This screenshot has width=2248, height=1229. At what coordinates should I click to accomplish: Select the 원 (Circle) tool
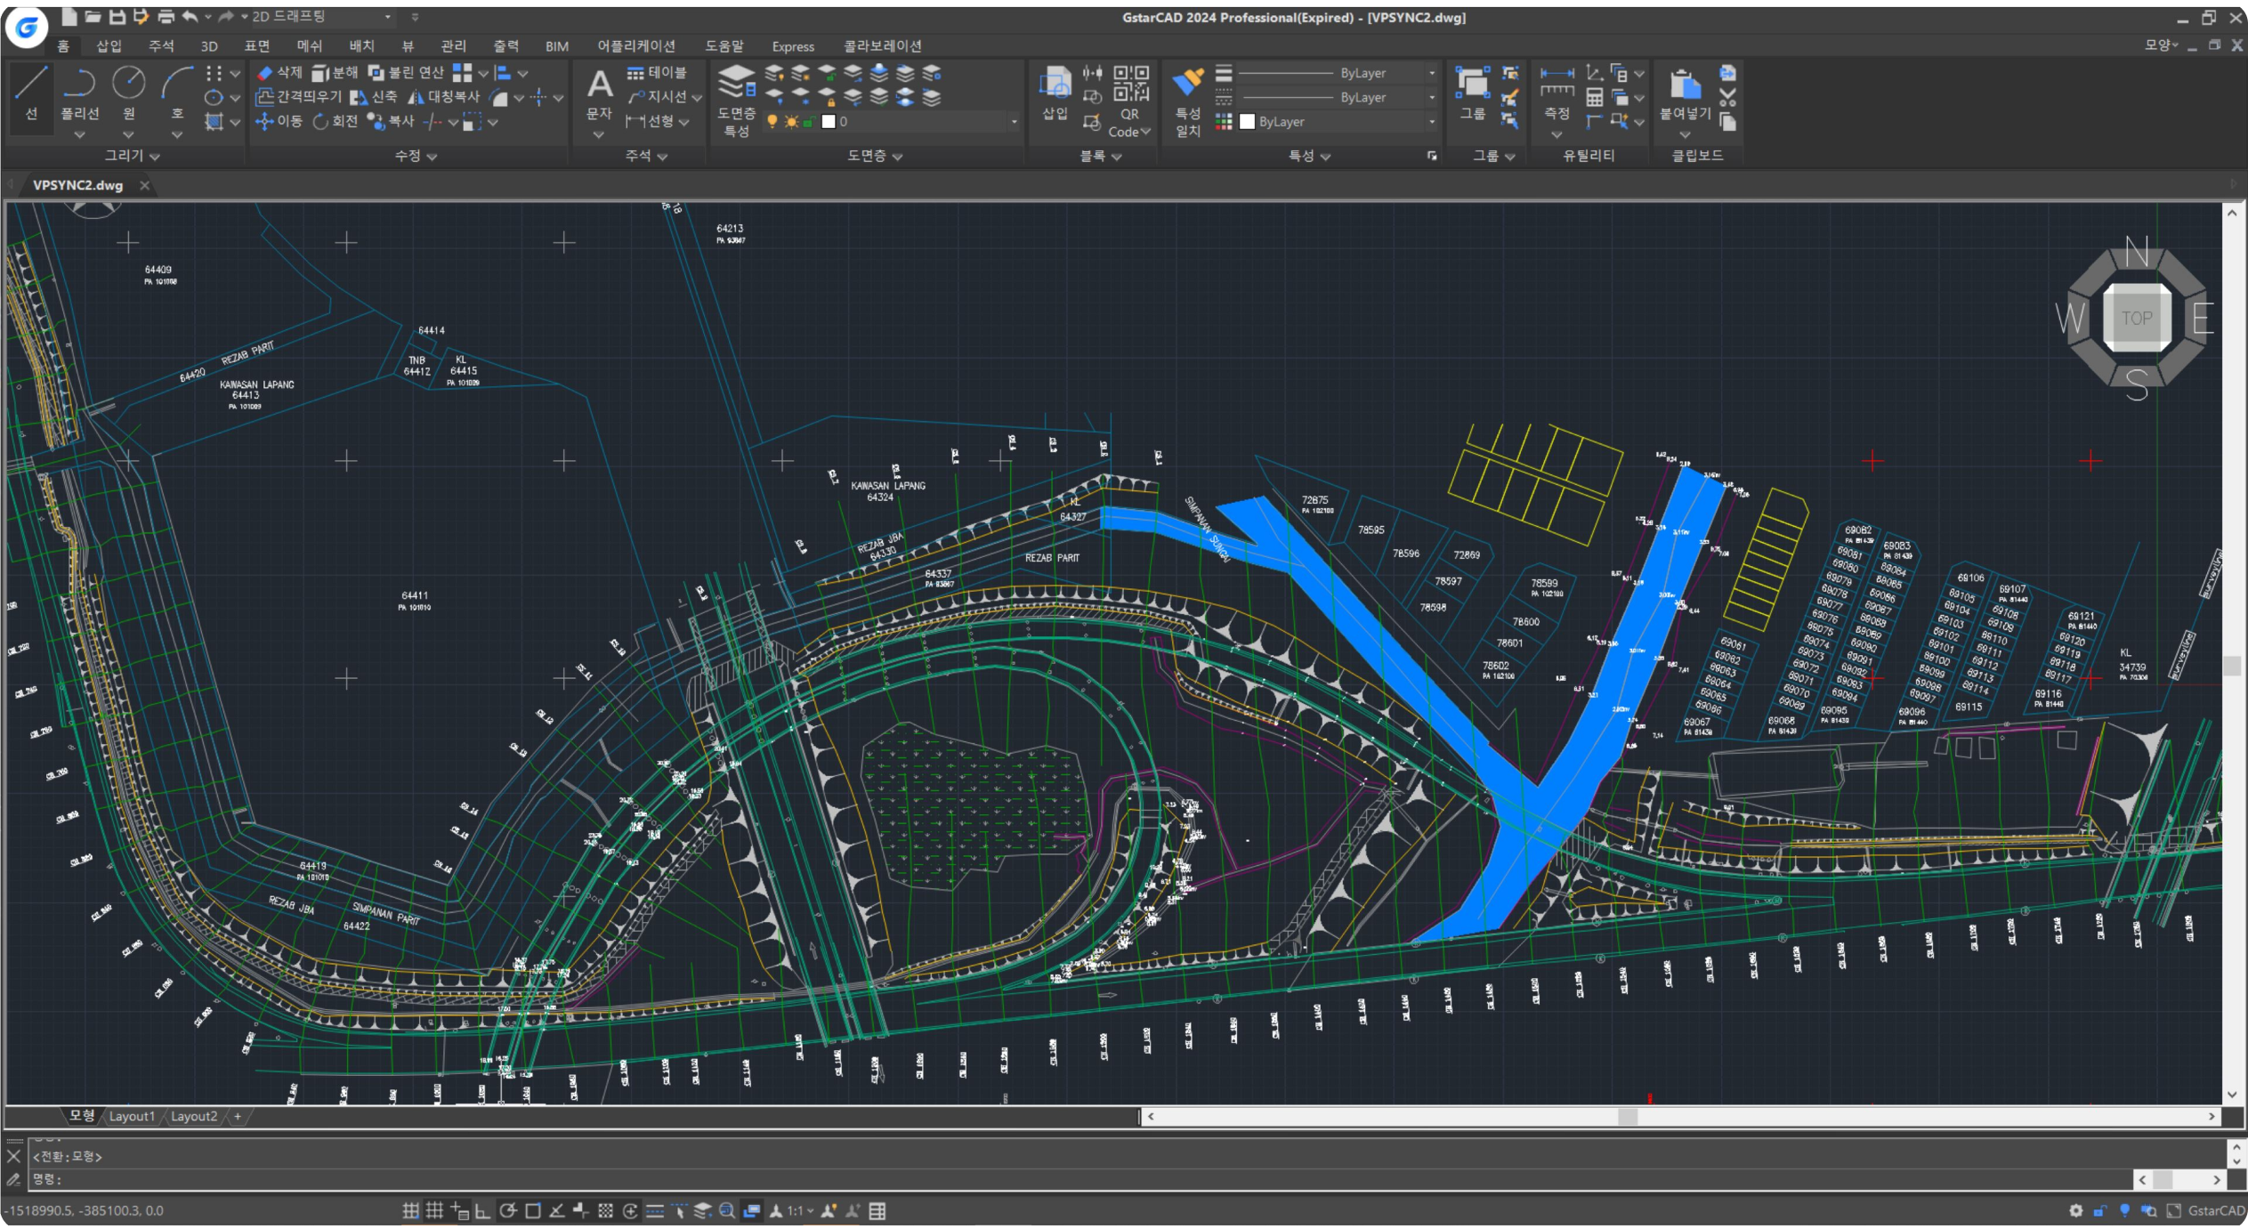129,93
